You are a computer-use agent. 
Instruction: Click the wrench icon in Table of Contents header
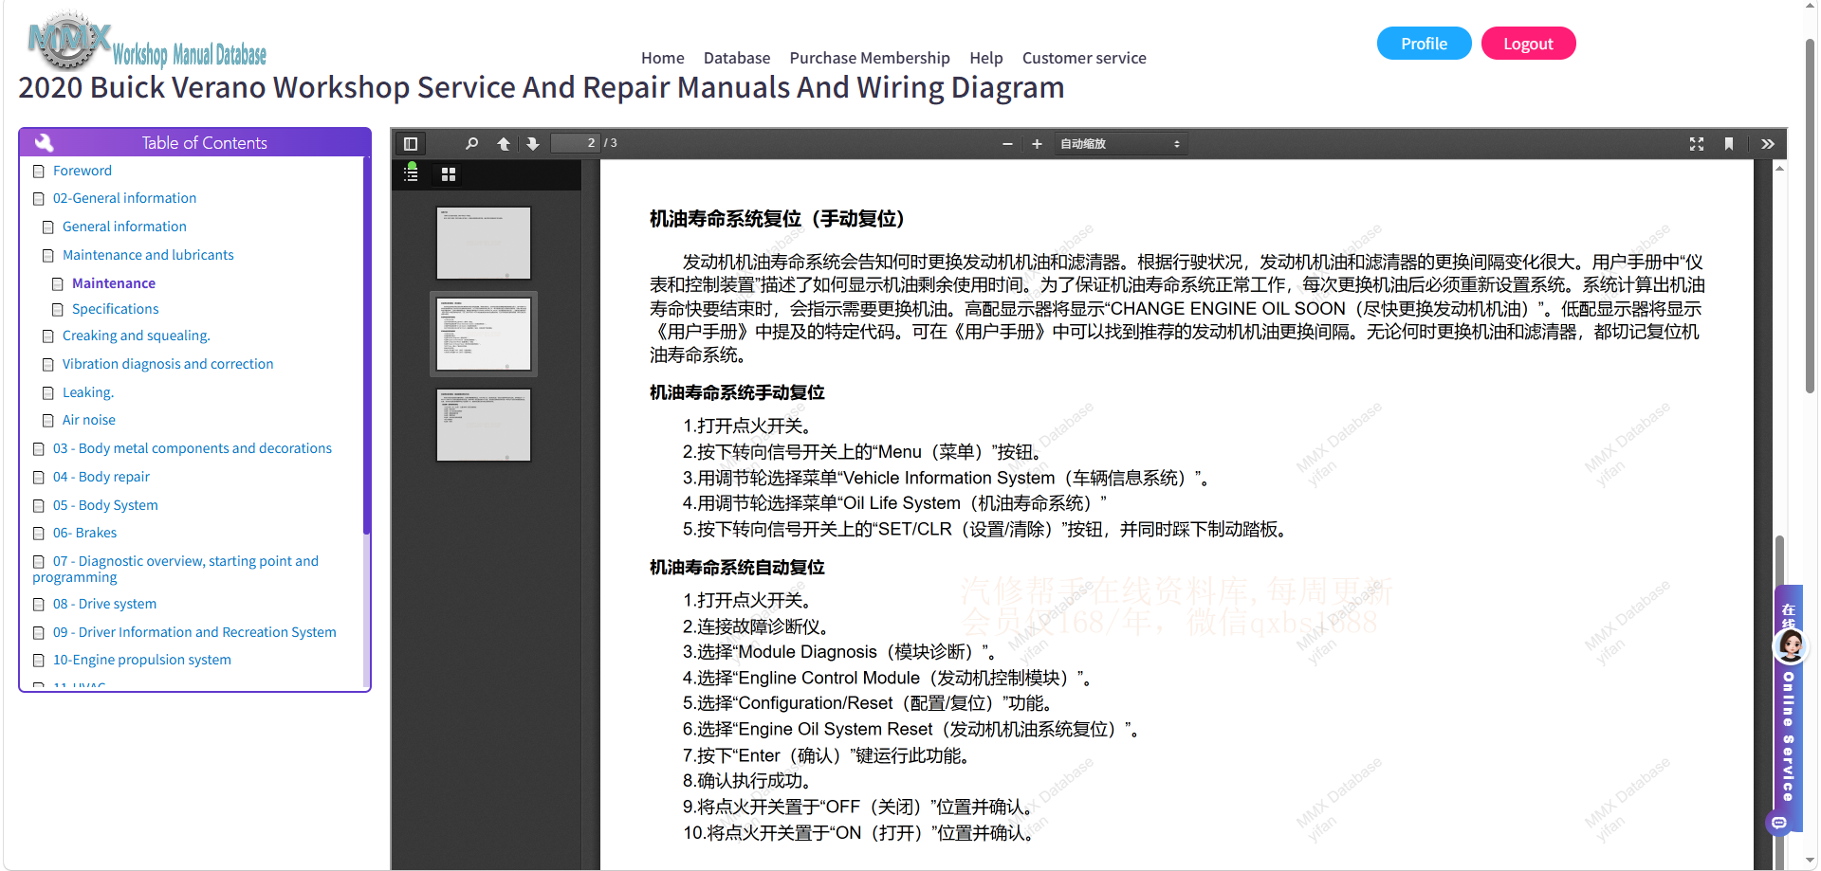45,143
